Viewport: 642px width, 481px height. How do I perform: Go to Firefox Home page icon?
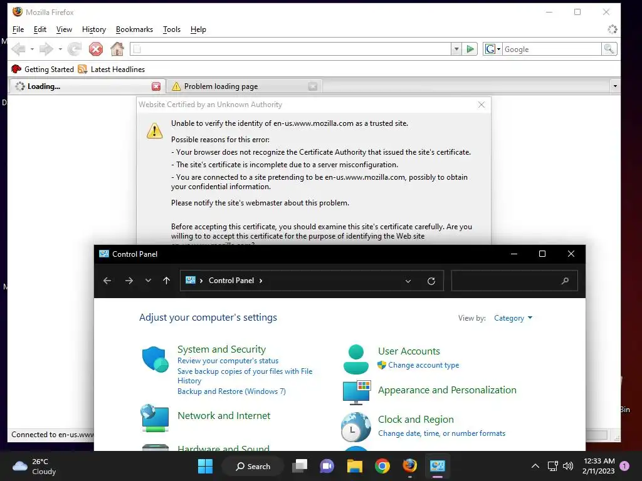(x=117, y=49)
